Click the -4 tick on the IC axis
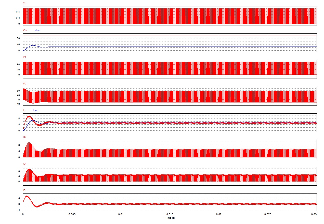 pyautogui.click(x=18, y=210)
